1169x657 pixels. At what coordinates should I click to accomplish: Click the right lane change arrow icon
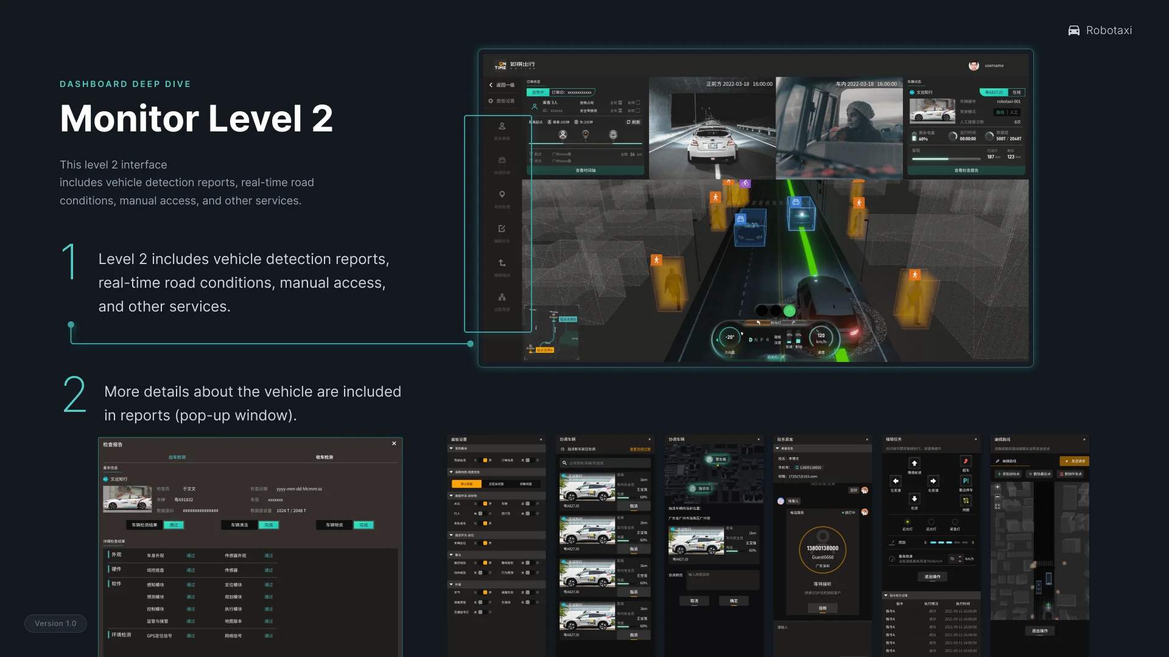tap(933, 481)
